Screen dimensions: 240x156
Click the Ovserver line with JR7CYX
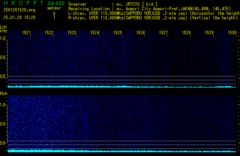[113, 4]
